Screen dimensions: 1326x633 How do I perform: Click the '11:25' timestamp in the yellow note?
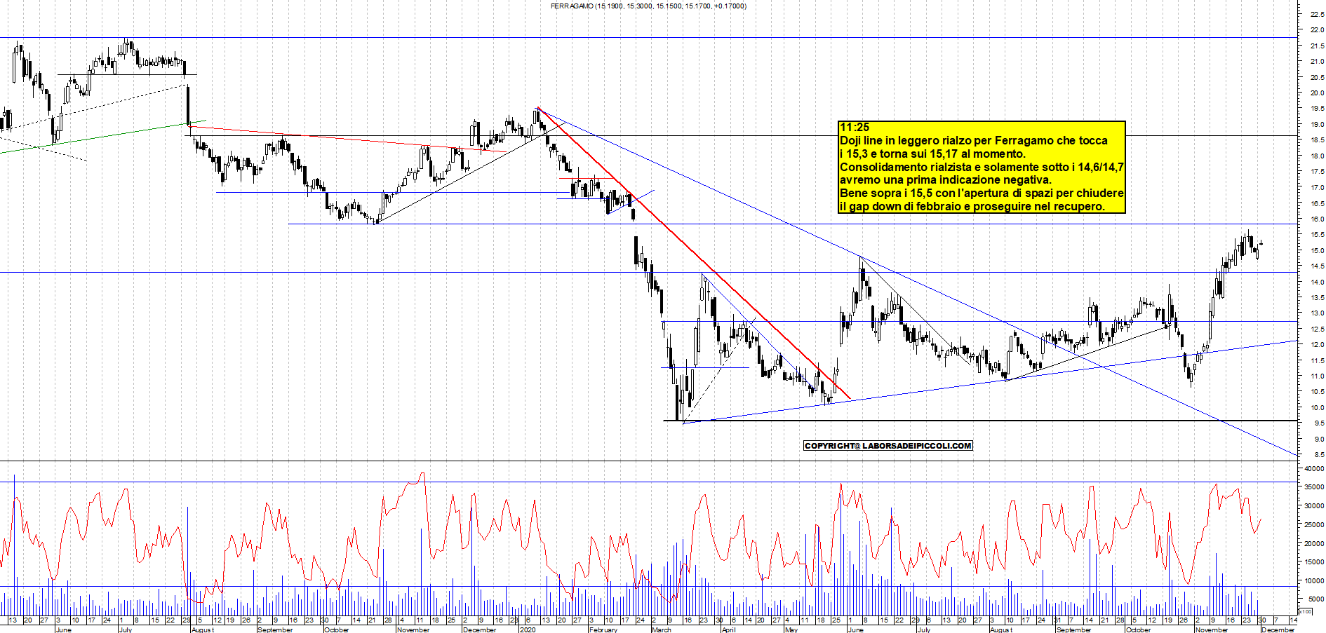[x=855, y=128]
